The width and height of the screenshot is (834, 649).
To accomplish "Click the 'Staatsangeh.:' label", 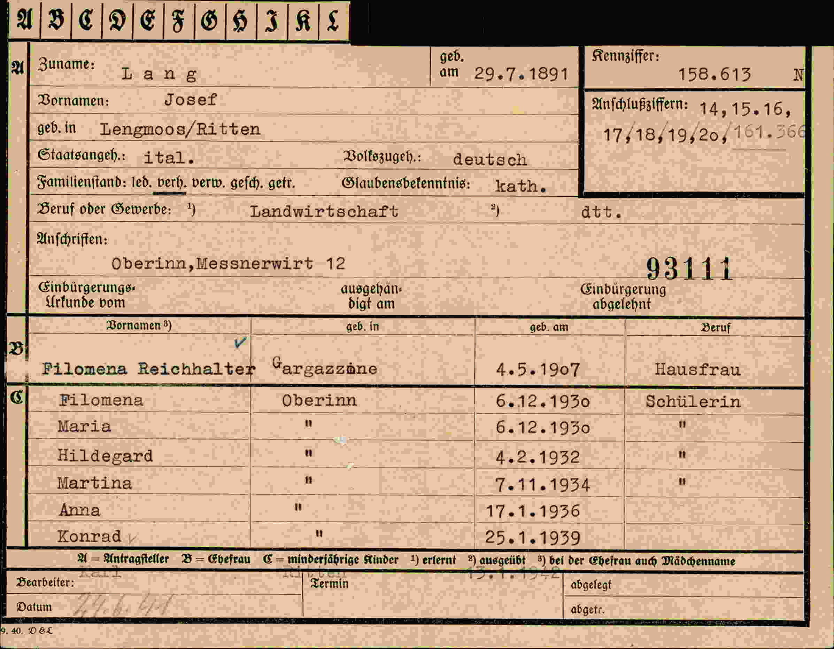I will [x=82, y=155].
